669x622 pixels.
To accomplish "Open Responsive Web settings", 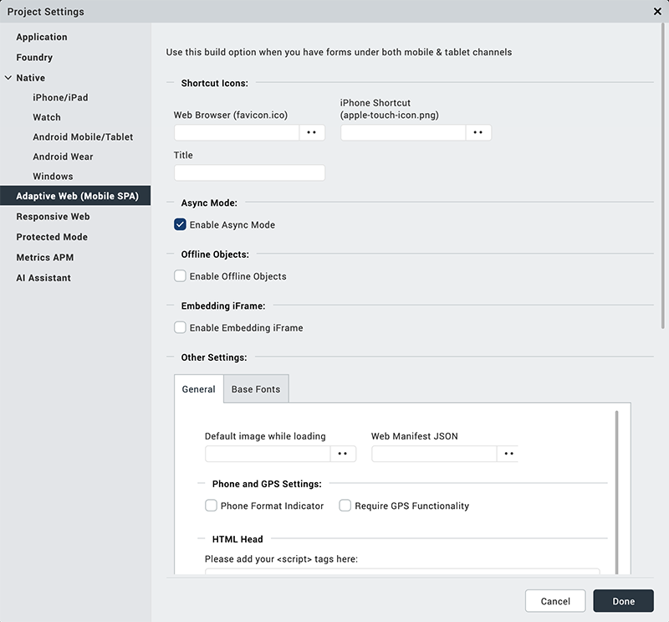I will [x=53, y=217].
